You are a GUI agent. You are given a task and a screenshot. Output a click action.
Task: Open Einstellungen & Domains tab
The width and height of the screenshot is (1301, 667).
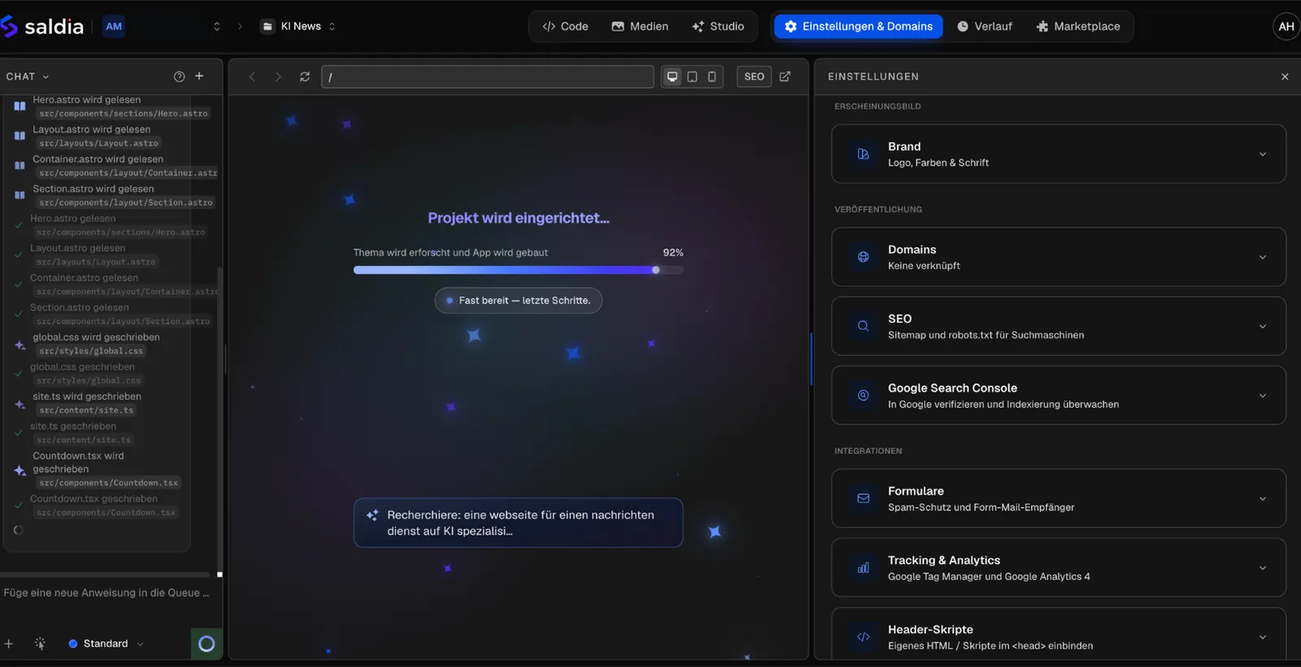tap(859, 27)
